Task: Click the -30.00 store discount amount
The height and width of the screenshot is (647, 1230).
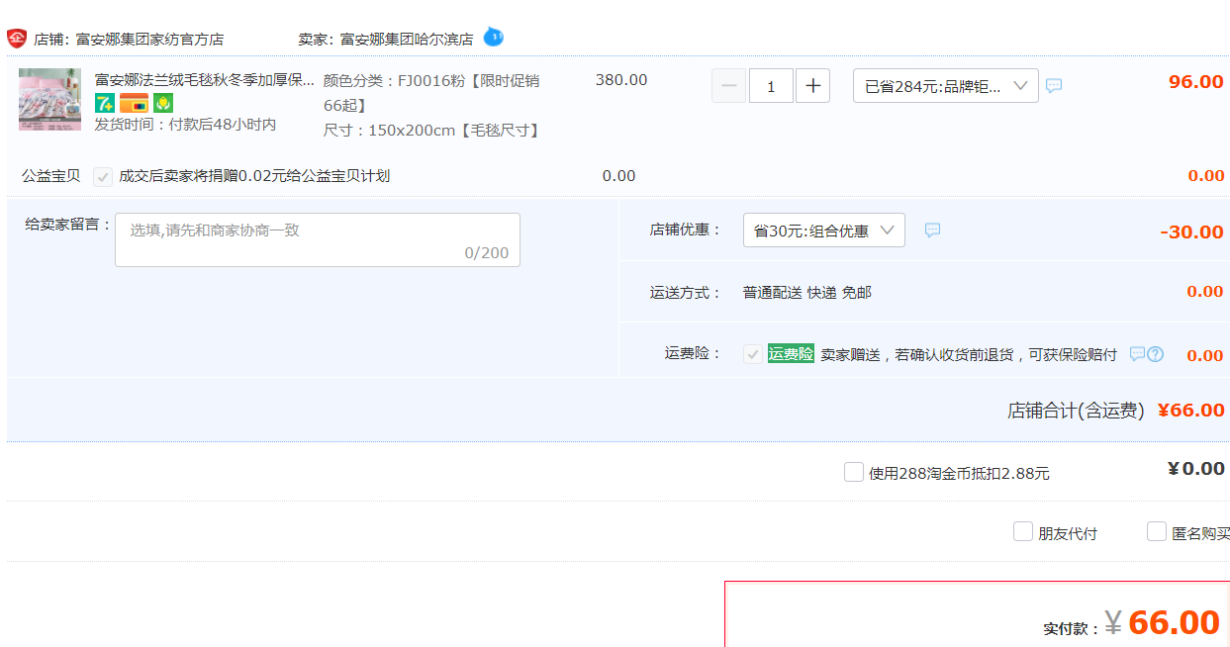Action: pos(1192,232)
